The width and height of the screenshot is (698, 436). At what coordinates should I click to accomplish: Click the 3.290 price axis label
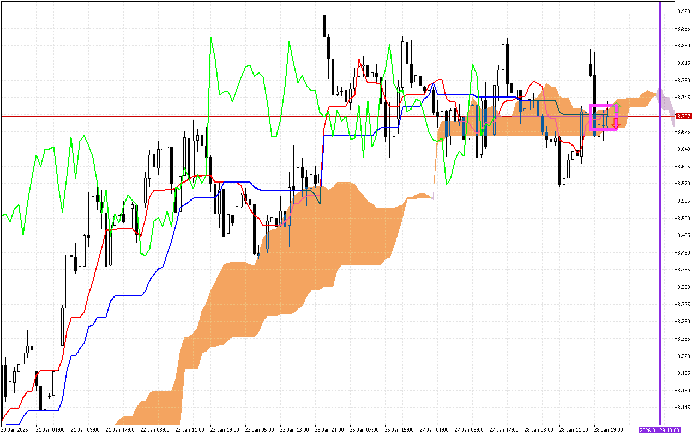(x=684, y=322)
